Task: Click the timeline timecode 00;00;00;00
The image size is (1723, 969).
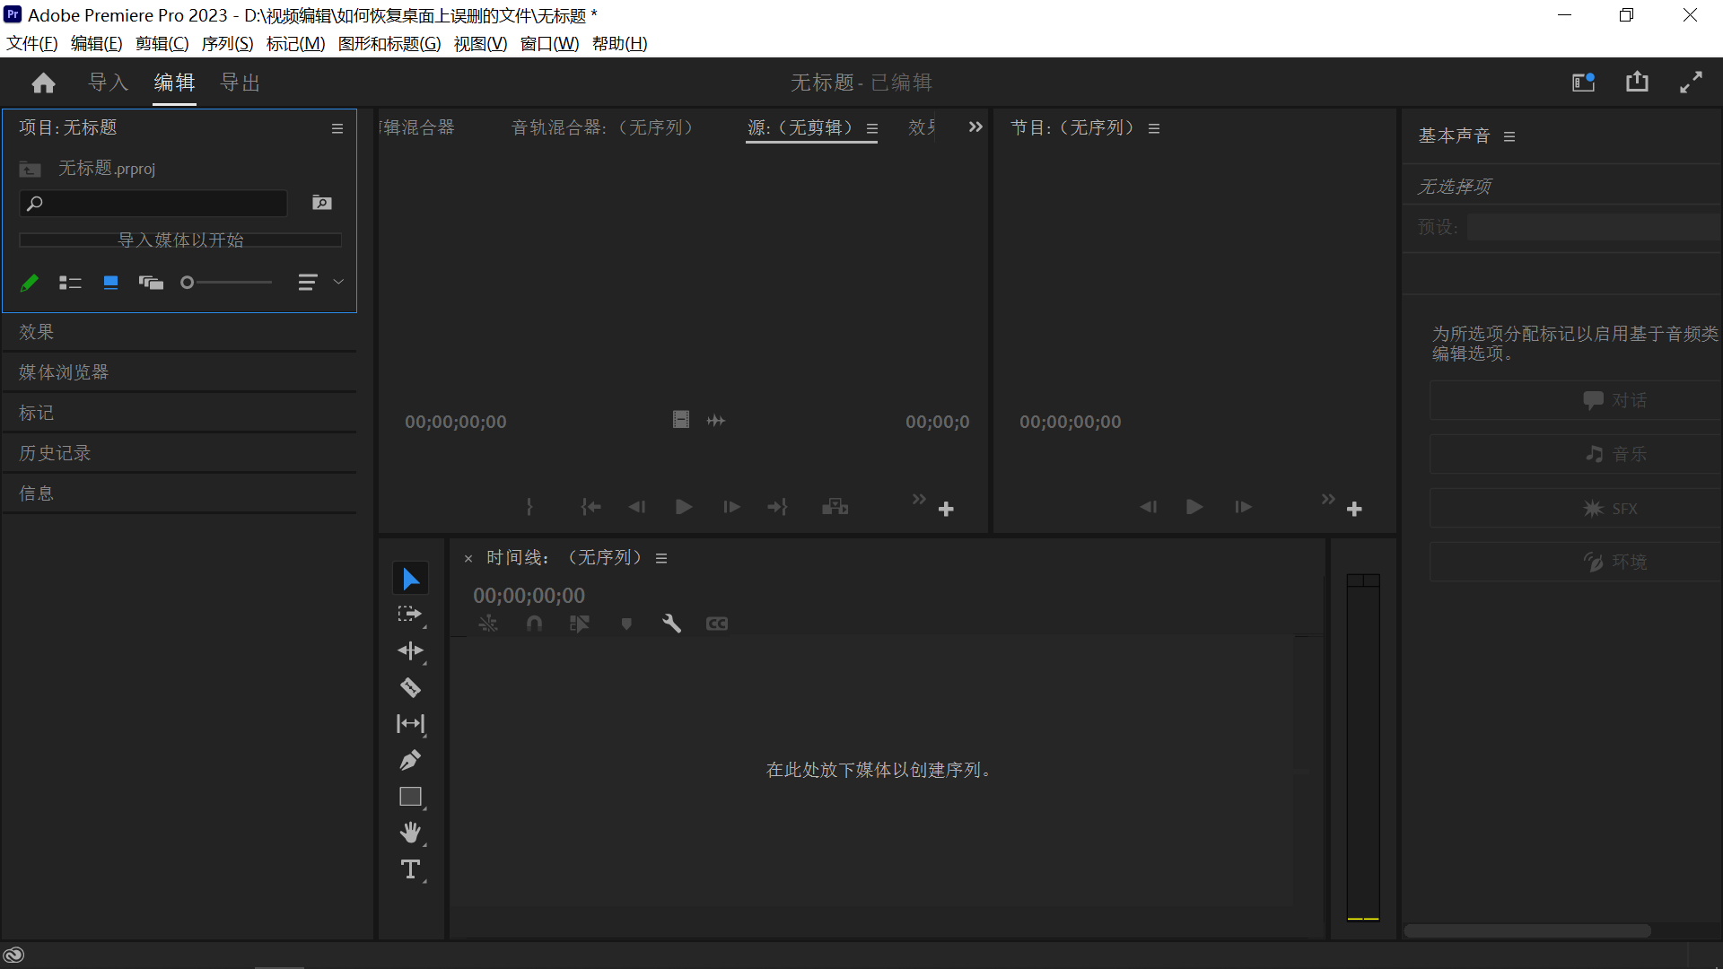Action: pos(529,596)
